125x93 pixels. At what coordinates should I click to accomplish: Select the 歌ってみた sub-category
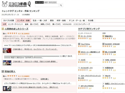click(34, 24)
